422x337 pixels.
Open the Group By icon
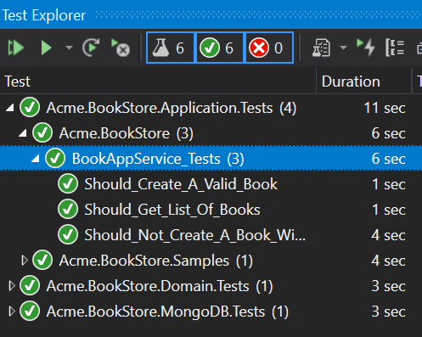tap(395, 48)
